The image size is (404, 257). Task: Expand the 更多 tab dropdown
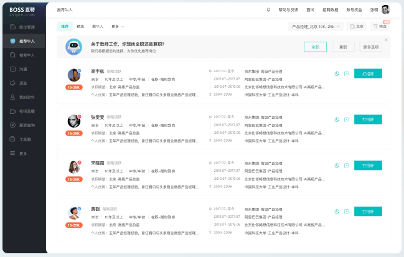118,27
